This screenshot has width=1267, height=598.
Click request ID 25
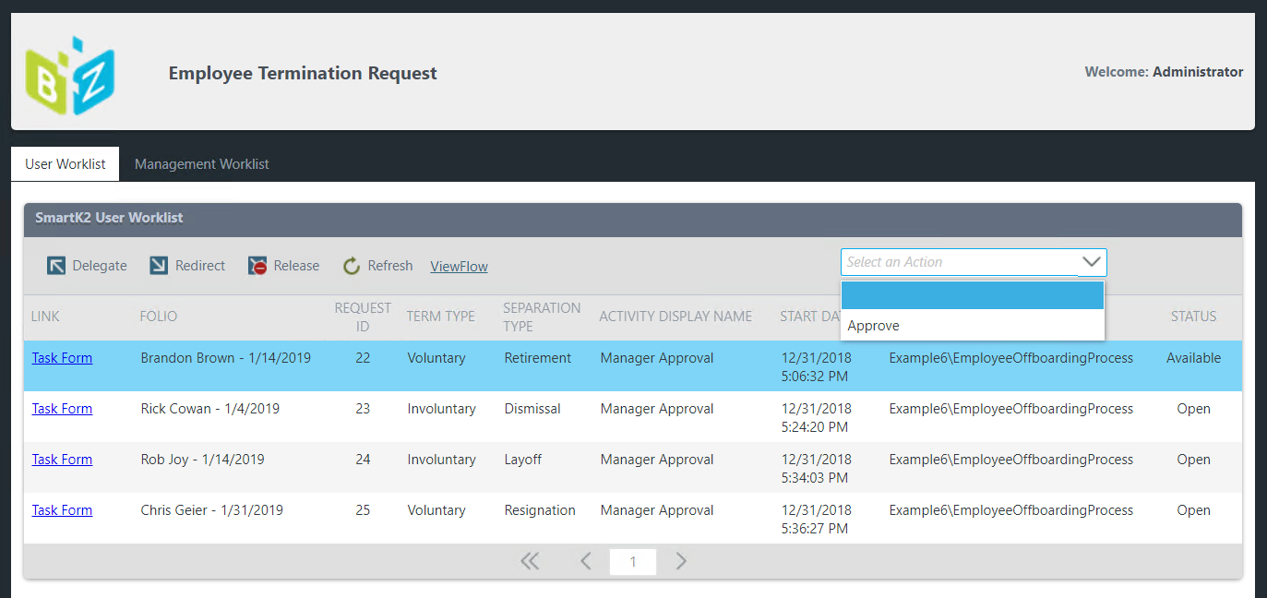click(363, 510)
